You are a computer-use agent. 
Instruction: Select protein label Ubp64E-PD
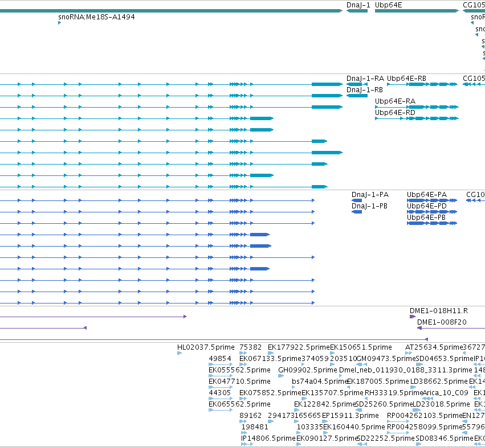click(427, 206)
